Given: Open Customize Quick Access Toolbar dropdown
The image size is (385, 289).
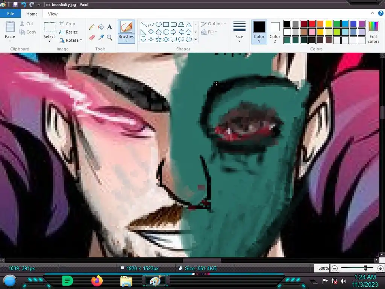Looking at the screenshot, I should [x=39, y=5].
